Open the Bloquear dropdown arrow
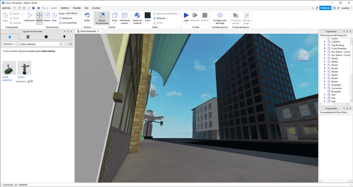Image resolution: width=353 pixels, height=187 pixels. pyautogui.click(x=168, y=18)
